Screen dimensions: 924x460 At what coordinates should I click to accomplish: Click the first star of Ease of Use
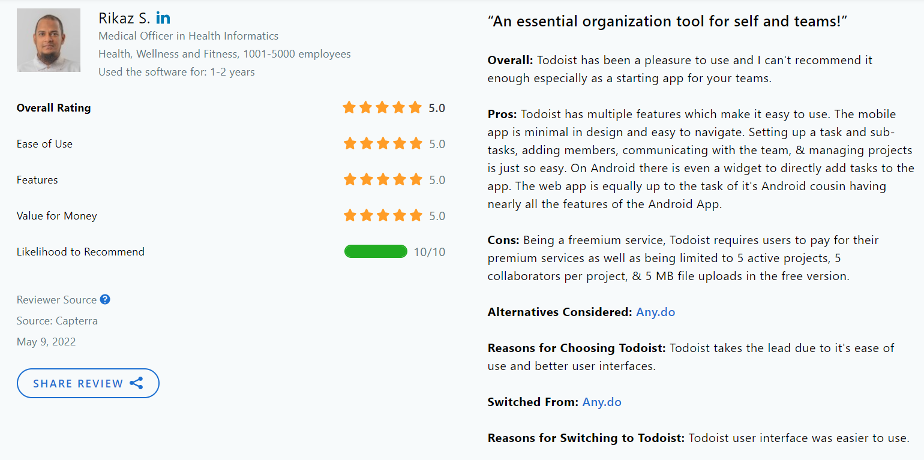coord(350,143)
